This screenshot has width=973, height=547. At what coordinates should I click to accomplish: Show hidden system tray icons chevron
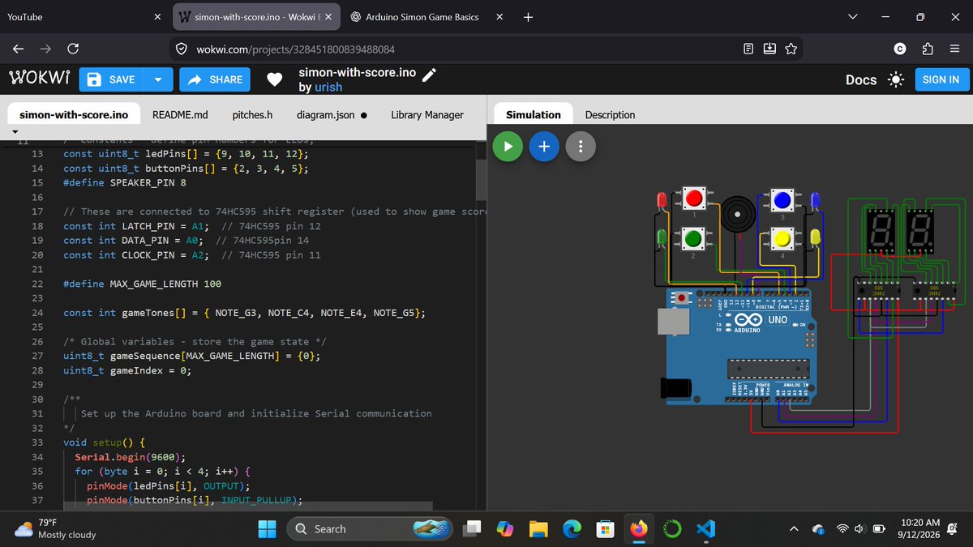coord(795,529)
